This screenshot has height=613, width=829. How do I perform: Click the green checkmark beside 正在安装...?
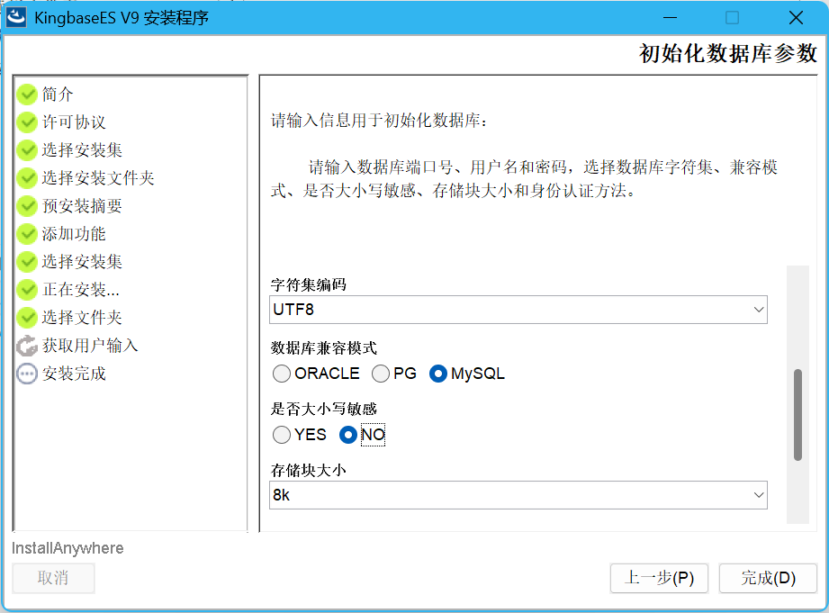click(x=27, y=289)
